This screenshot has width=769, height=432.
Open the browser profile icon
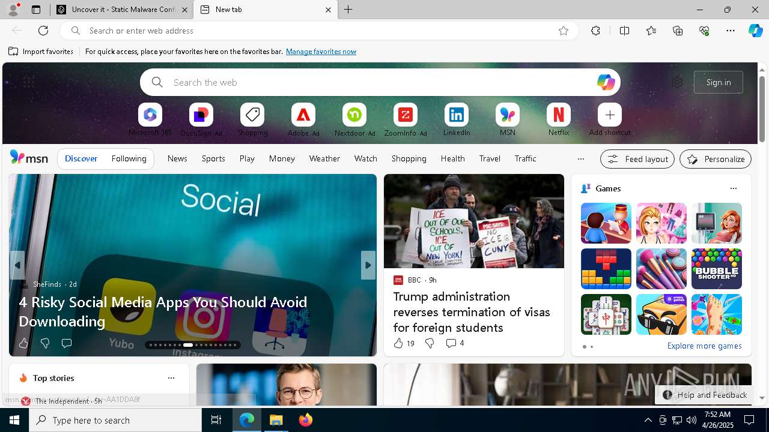pyautogui.click(x=13, y=10)
